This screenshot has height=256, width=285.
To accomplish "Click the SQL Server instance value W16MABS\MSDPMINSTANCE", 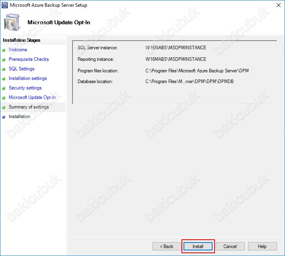I will 176,48.
